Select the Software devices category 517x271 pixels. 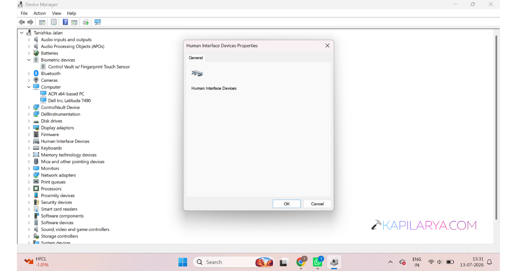click(x=57, y=223)
